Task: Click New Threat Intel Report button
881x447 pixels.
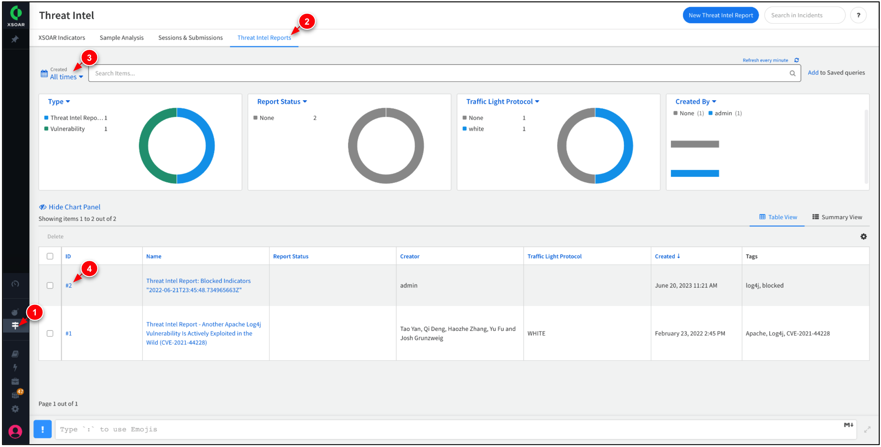Action: click(721, 15)
